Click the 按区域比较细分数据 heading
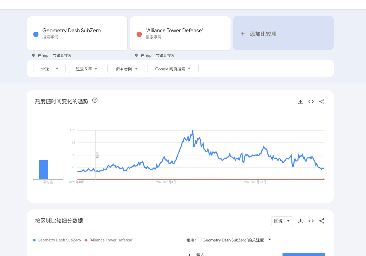The width and height of the screenshot is (366, 256). click(x=59, y=221)
